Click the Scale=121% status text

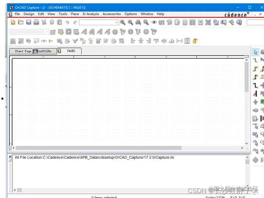pos(215,197)
